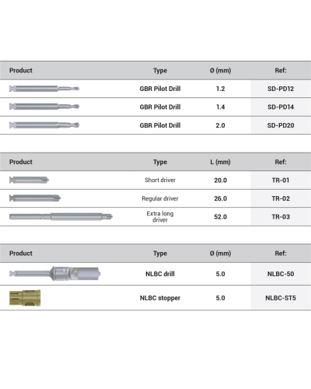Select the NLBC-ST5 reference code
This screenshot has height=389, width=311.
pyautogui.click(x=281, y=298)
